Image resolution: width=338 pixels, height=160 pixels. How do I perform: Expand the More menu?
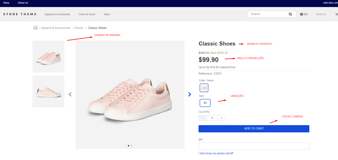click(107, 14)
